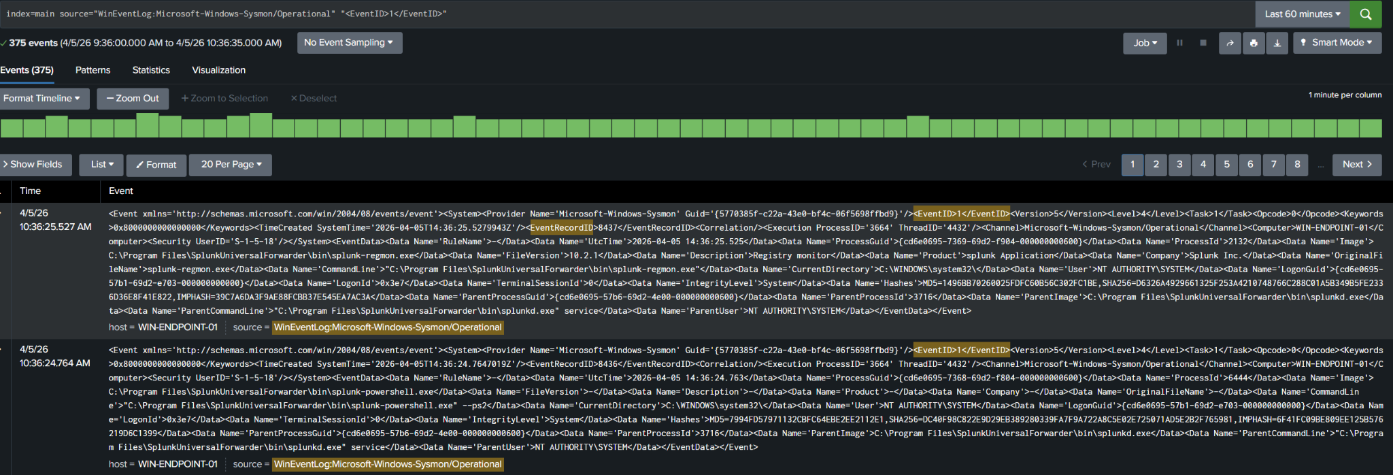Click source value in the first event
Screen dimensions: 1393x475
point(388,327)
